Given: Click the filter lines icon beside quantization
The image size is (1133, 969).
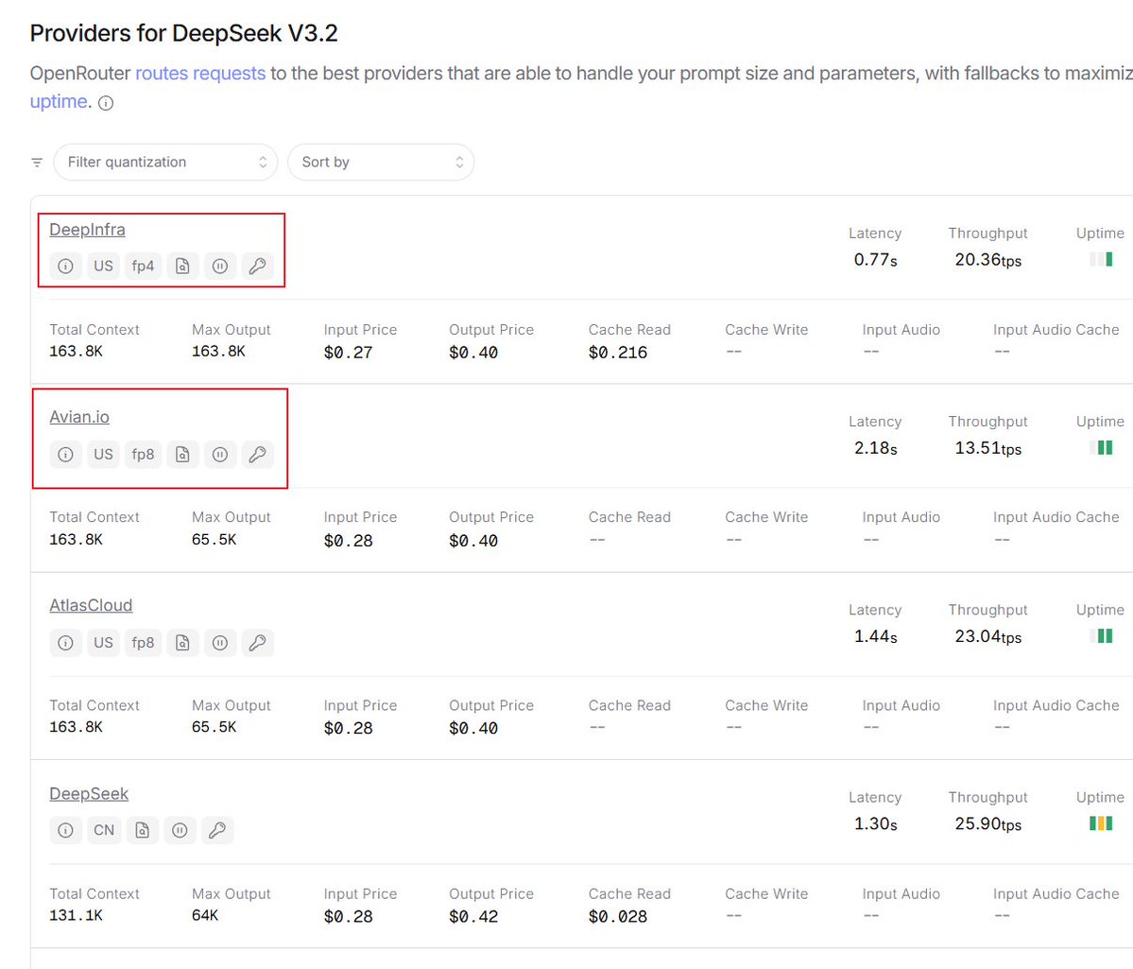Looking at the screenshot, I should (37, 163).
